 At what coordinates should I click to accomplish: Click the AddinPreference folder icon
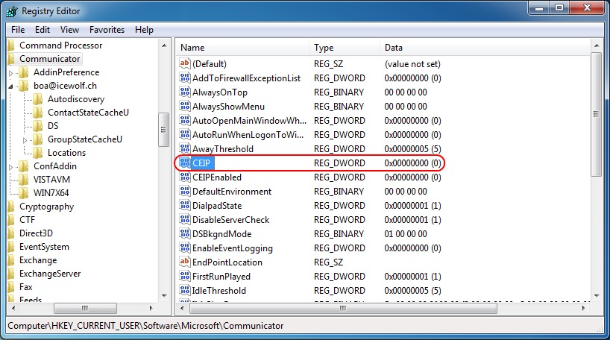point(24,72)
